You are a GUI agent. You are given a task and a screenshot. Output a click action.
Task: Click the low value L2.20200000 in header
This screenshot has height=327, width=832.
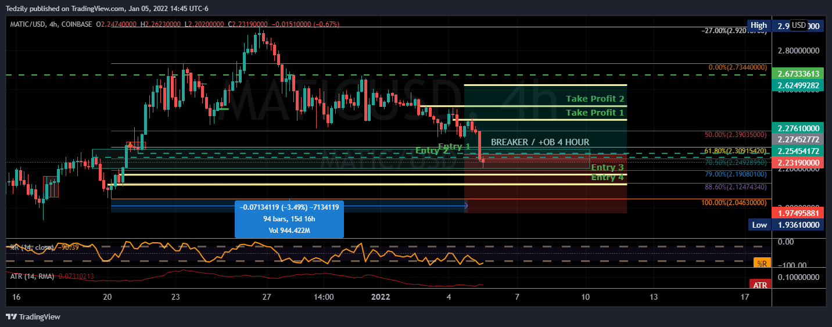point(206,24)
